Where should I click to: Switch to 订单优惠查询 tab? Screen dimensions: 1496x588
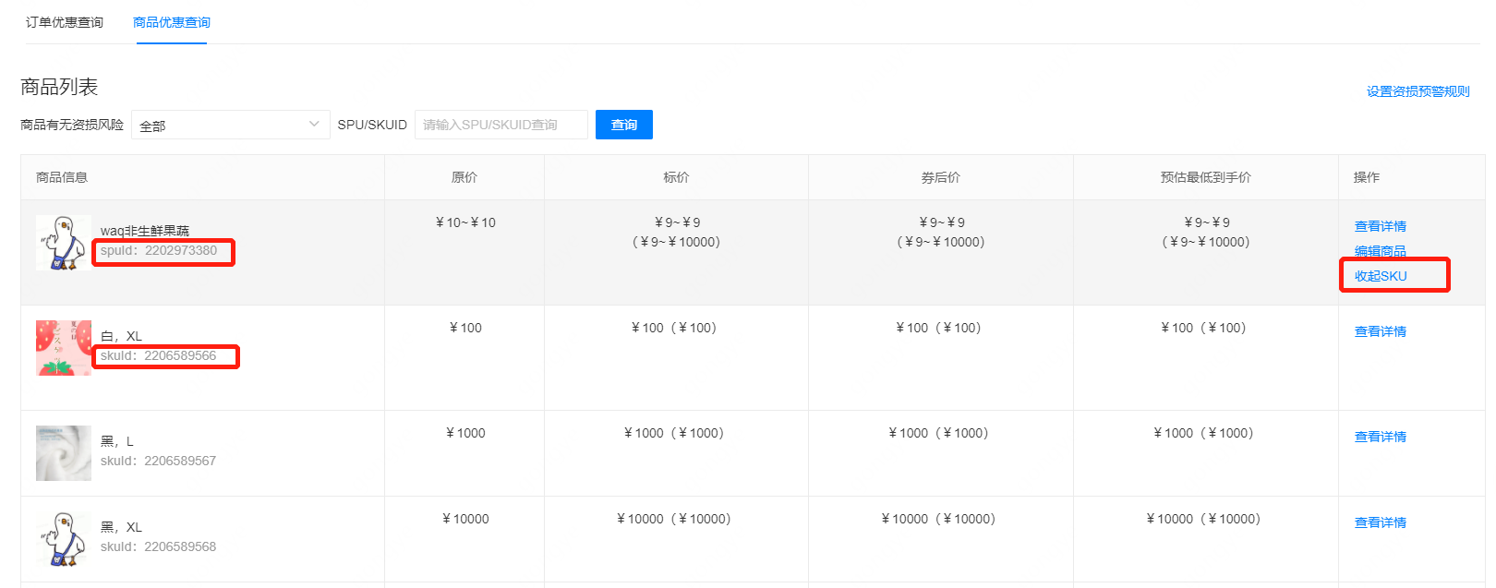pos(65,22)
